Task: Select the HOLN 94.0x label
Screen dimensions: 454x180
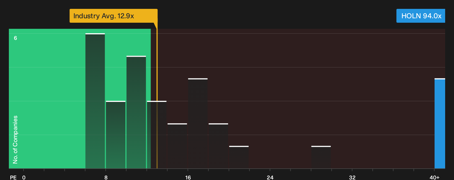Action: [x=421, y=16]
